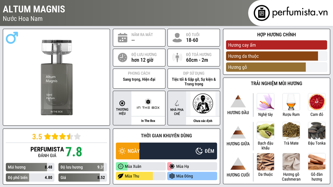This screenshot has width=333, height=187.
Task: Click the dark Đêm segment of usage bar
Action: 178,151
